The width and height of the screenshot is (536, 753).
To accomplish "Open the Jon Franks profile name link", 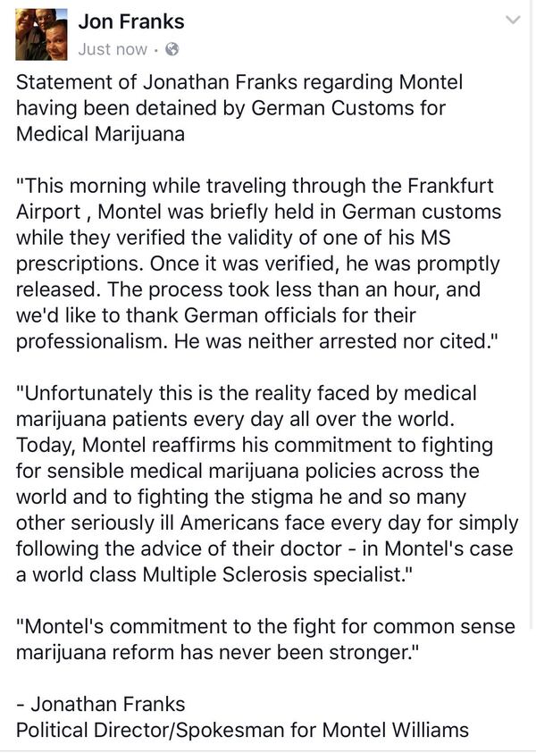I will click(x=131, y=21).
